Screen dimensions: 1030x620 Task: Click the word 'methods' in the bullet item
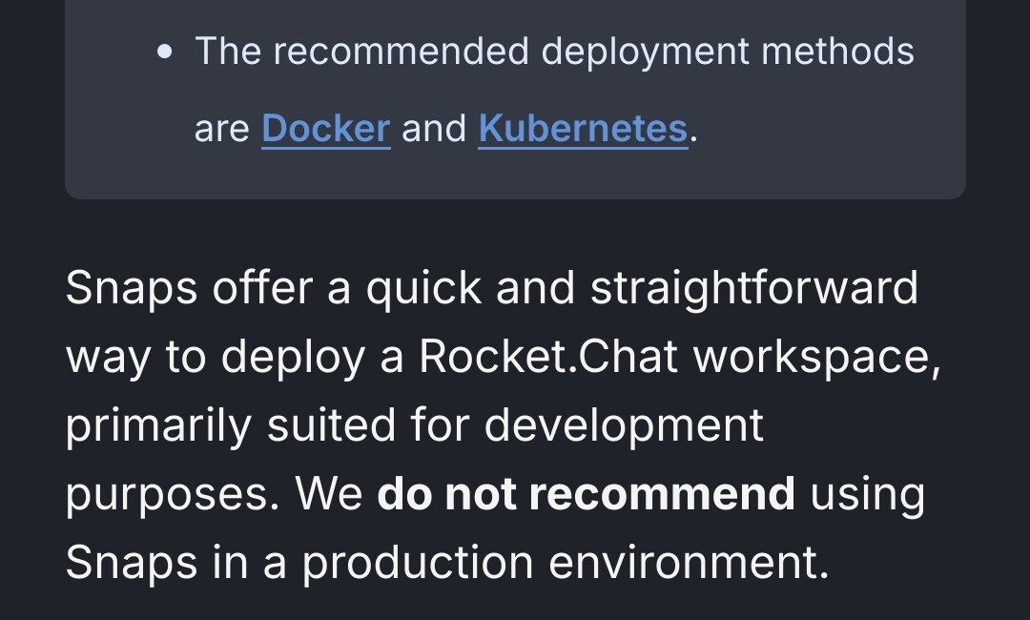click(837, 52)
